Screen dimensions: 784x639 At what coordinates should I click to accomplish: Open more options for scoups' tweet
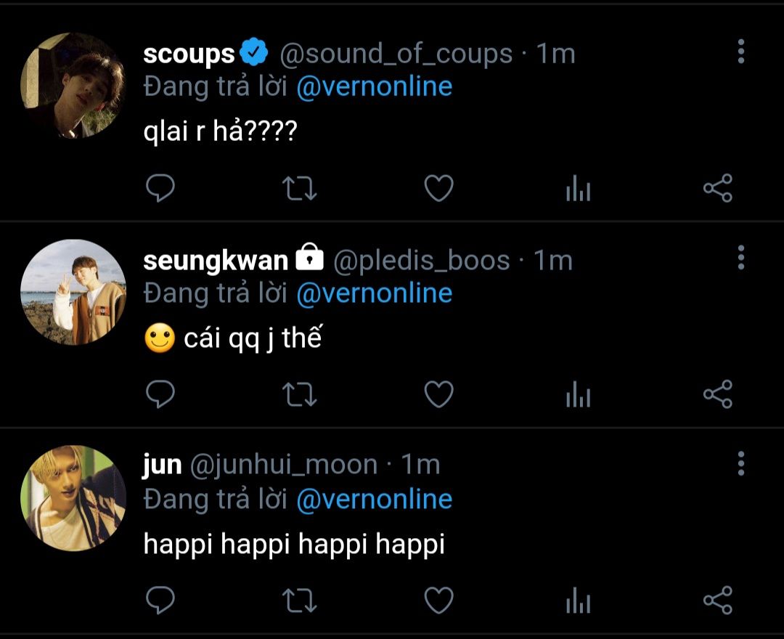740,52
